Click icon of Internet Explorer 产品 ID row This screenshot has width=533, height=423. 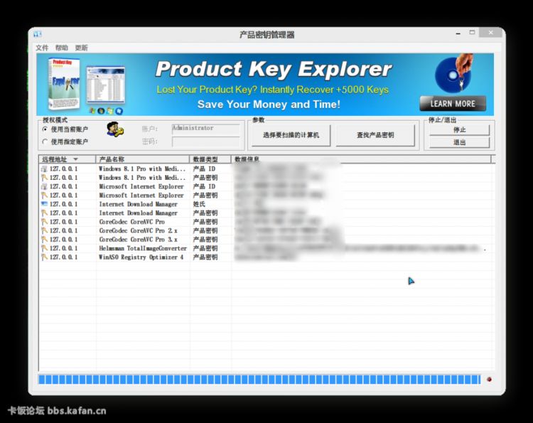click(x=44, y=186)
